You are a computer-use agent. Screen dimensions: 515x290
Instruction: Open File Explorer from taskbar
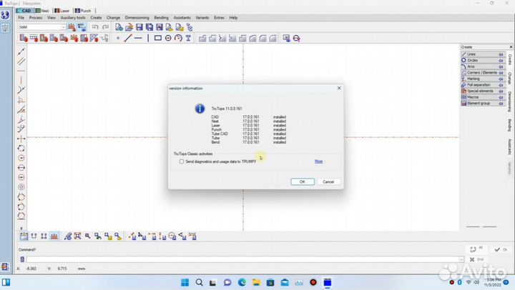(256, 282)
